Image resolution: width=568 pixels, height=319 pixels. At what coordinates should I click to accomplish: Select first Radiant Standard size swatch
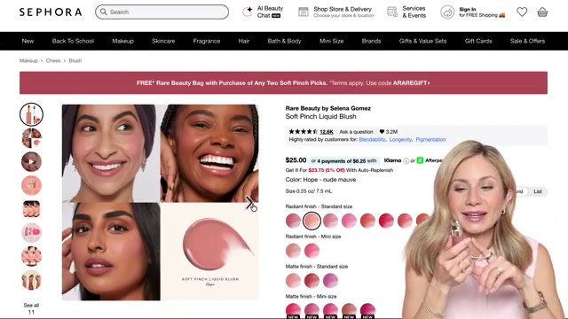tap(293, 221)
